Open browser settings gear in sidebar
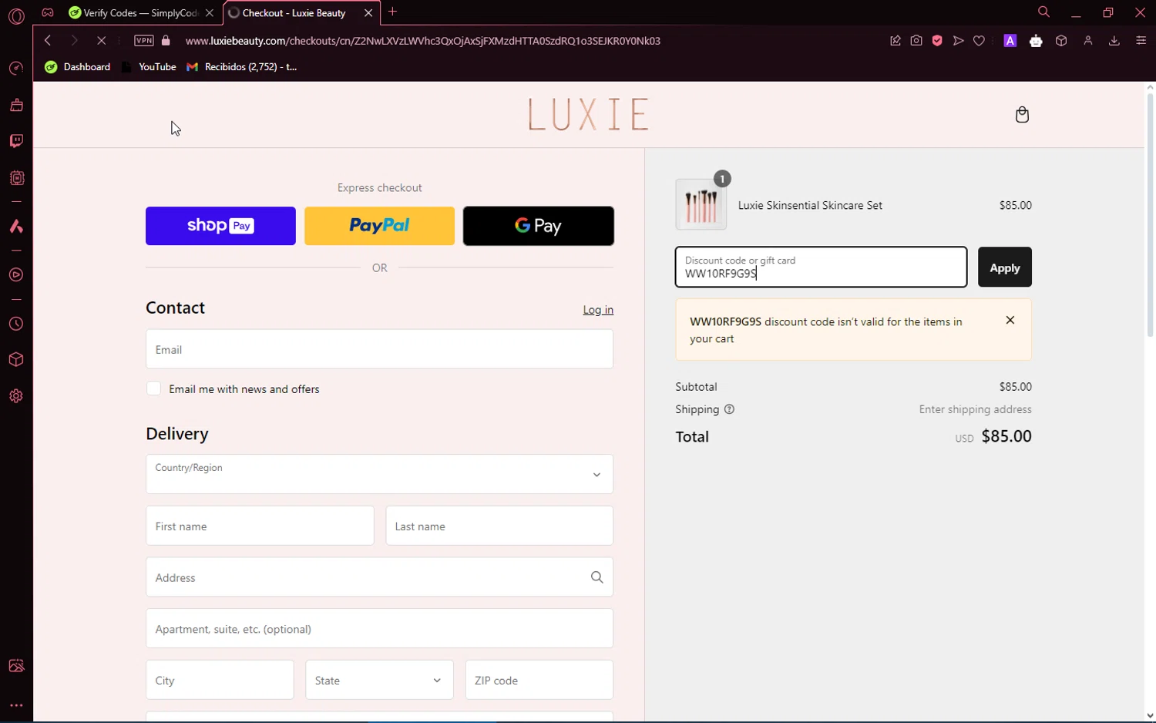Viewport: 1156px width, 723px height. [16, 396]
